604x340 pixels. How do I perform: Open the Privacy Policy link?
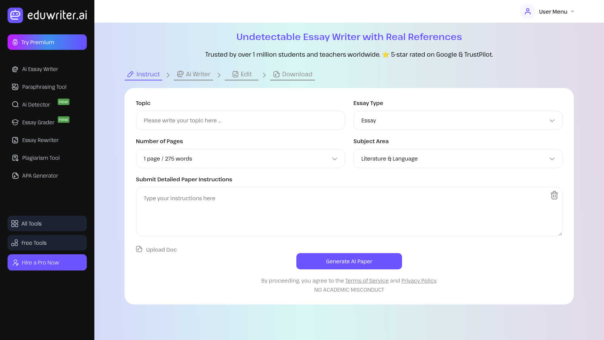coord(419,281)
